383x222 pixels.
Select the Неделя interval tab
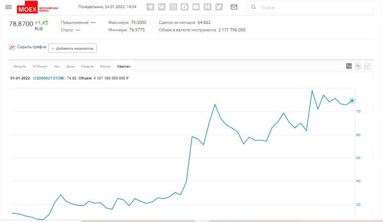[88, 66]
